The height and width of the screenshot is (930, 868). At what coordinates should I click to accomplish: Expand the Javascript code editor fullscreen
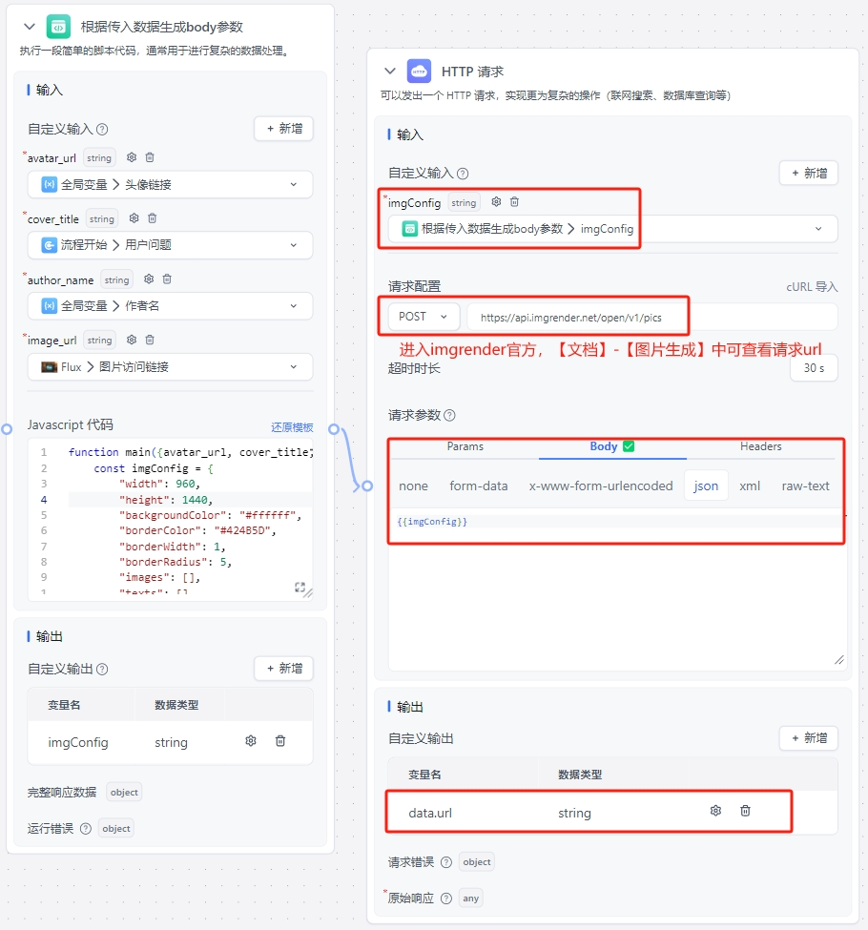300,587
